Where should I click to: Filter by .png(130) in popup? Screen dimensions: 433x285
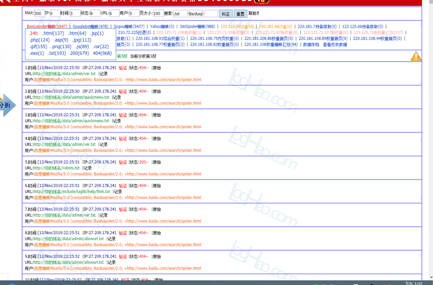tap(61, 47)
